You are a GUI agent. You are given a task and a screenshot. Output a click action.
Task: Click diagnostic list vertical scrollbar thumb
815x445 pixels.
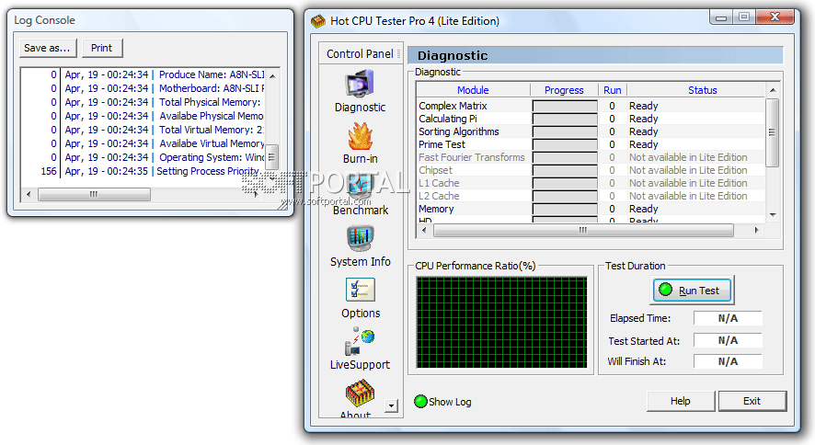pyautogui.click(x=773, y=132)
